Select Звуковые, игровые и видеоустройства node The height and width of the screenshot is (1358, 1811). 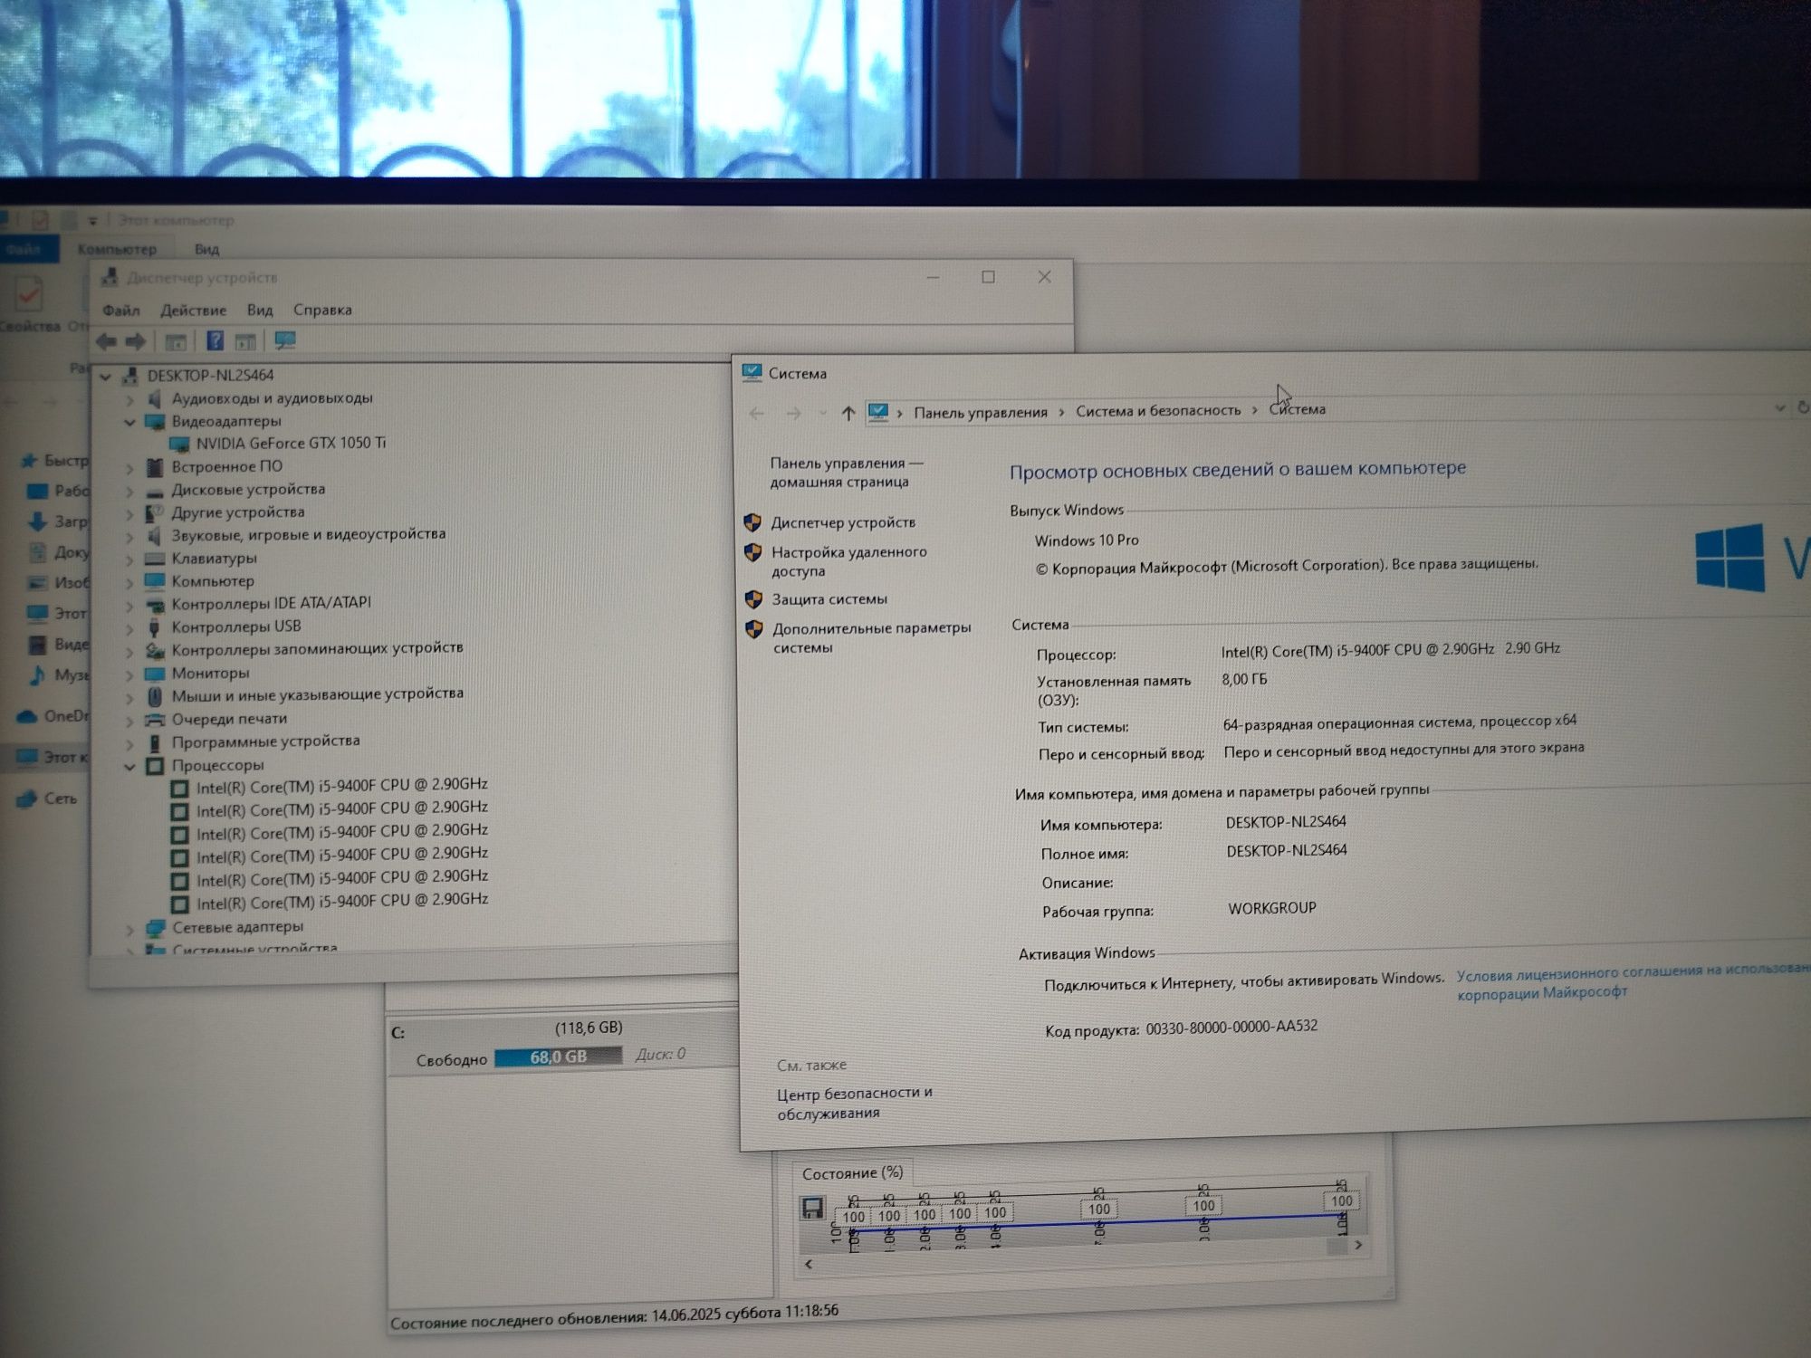click(308, 535)
